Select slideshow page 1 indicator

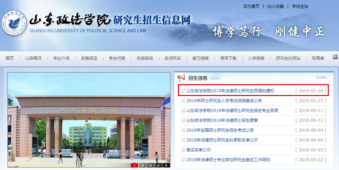tap(134, 165)
